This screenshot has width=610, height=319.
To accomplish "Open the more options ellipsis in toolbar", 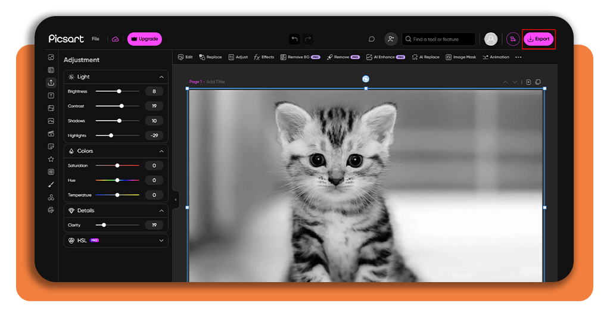I will point(518,57).
